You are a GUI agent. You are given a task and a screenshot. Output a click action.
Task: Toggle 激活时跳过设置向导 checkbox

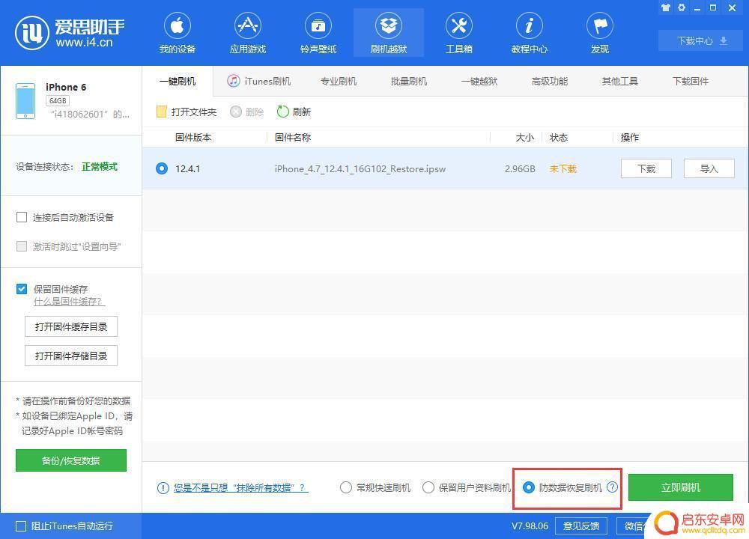pyautogui.click(x=22, y=246)
